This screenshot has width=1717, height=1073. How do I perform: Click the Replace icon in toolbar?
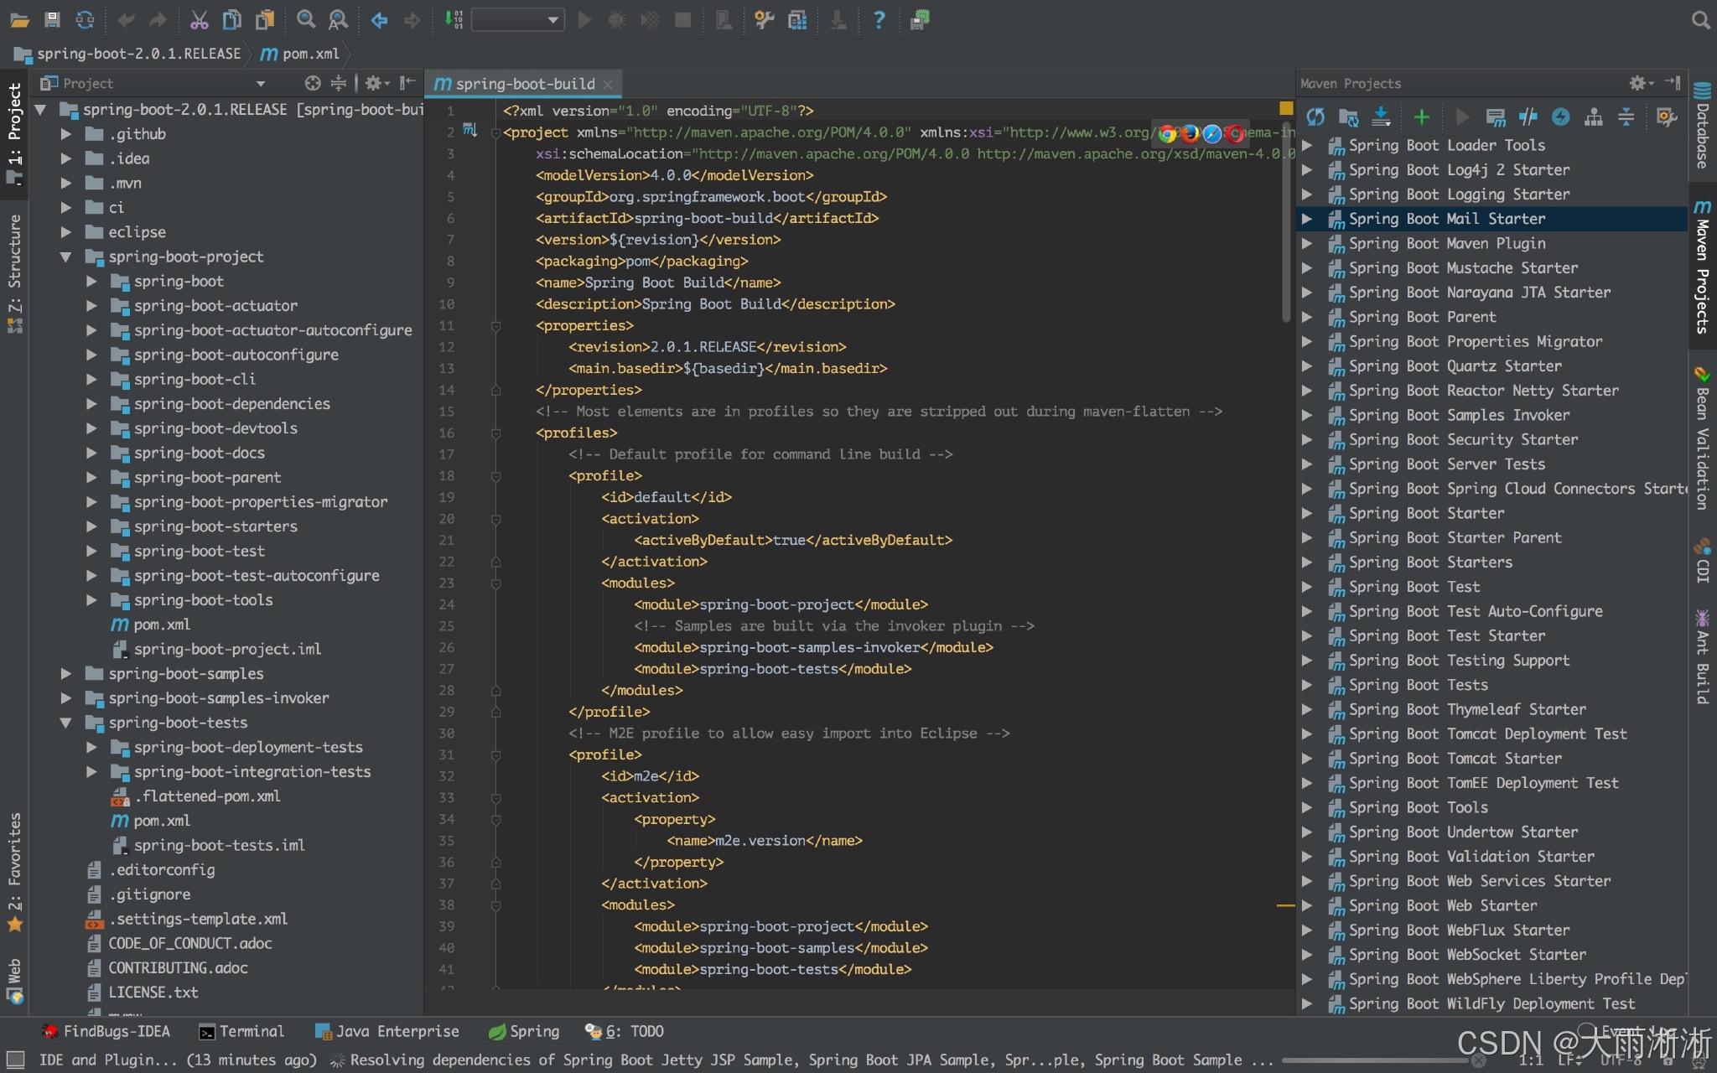click(339, 19)
